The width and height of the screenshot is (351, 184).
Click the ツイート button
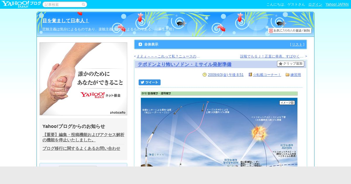[x=149, y=82]
